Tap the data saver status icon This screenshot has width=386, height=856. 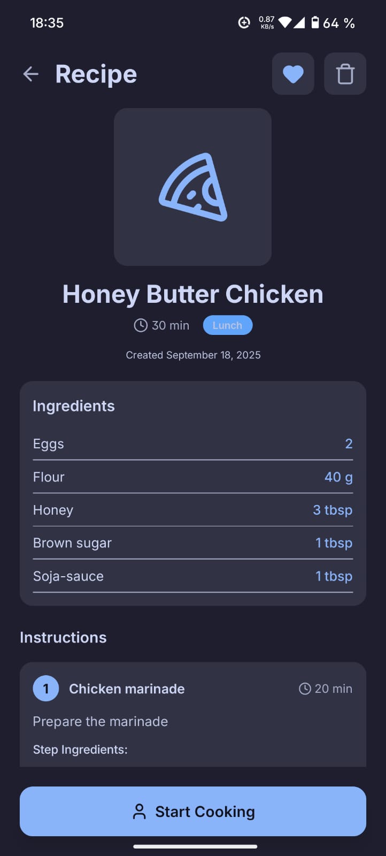[244, 22]
